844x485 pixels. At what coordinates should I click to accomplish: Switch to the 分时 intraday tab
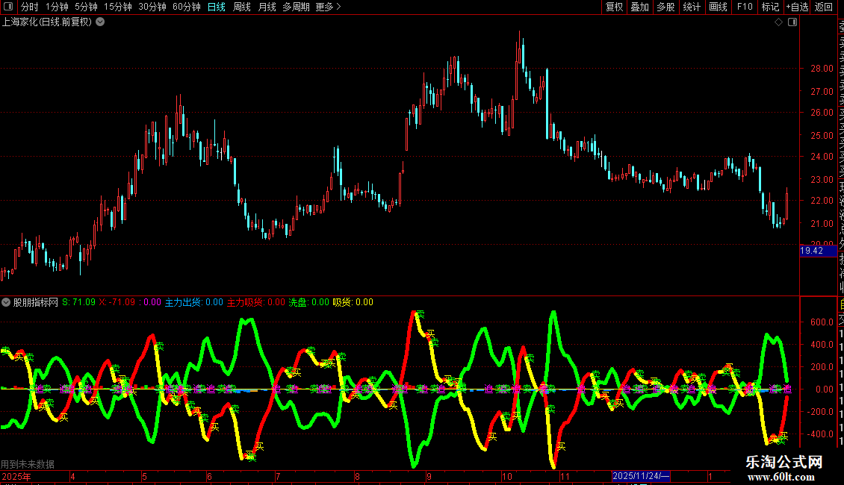pyautogui.click(x=30, y=7)
